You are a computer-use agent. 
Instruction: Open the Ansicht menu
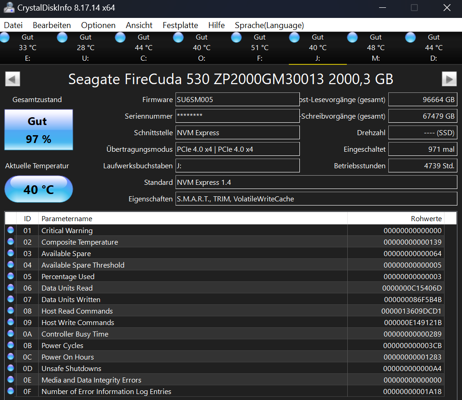click(139, 25)
